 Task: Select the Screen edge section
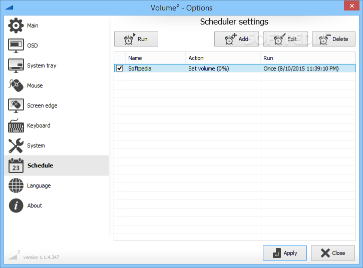click(x=42, y=105)
